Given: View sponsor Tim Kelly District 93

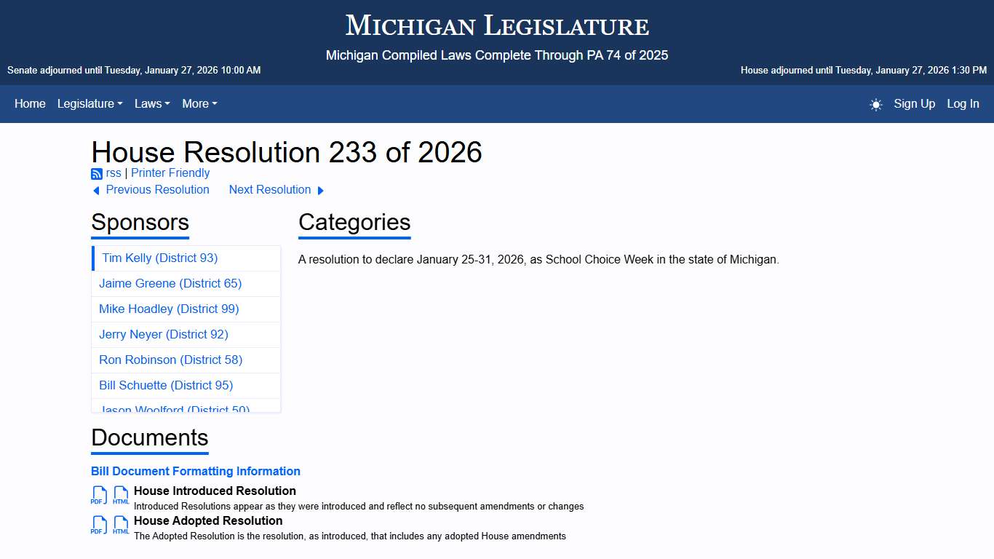Looking at the screenshot, I should (x=159, y=258).
